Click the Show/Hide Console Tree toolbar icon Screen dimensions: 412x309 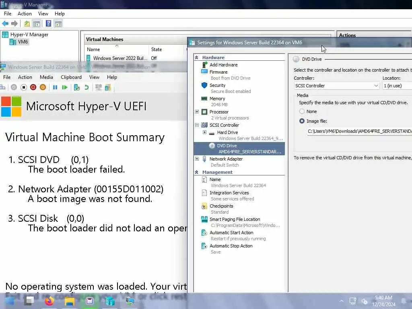(x=37, y=24)
